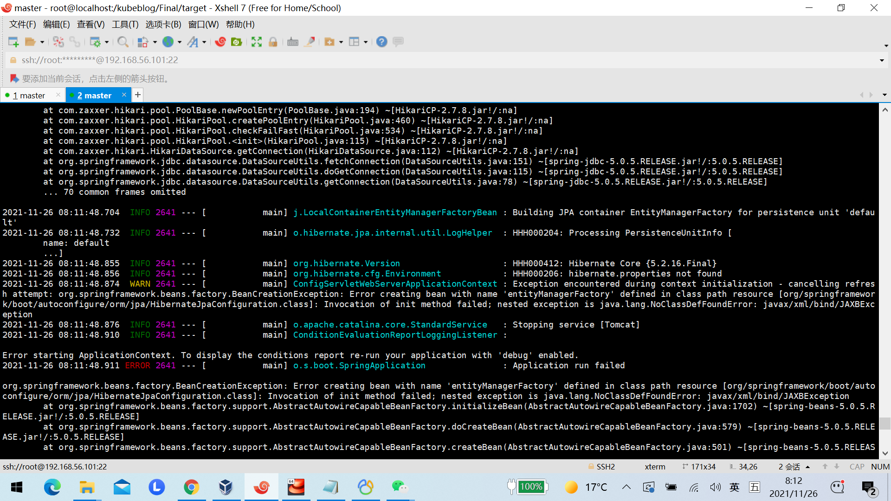The width and height of the screenshot is (891, 501).
Task: Launch Xftp green folder icon
Action: [x=237, y=42]
